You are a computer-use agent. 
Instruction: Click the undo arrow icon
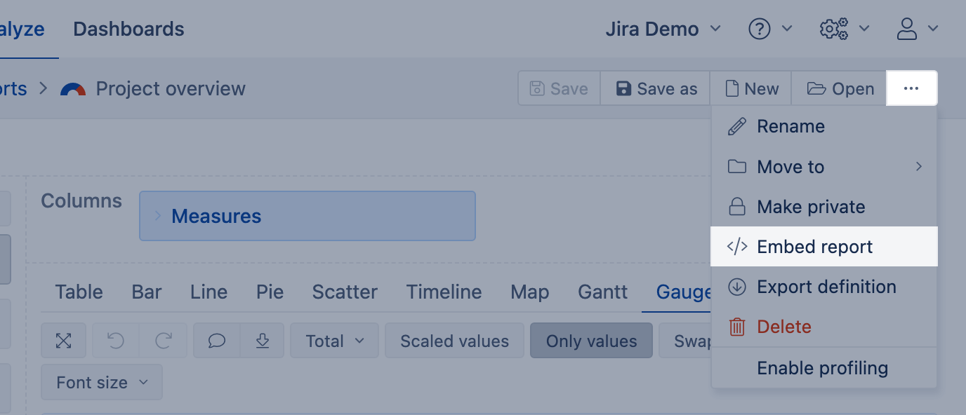click(116, 341)
